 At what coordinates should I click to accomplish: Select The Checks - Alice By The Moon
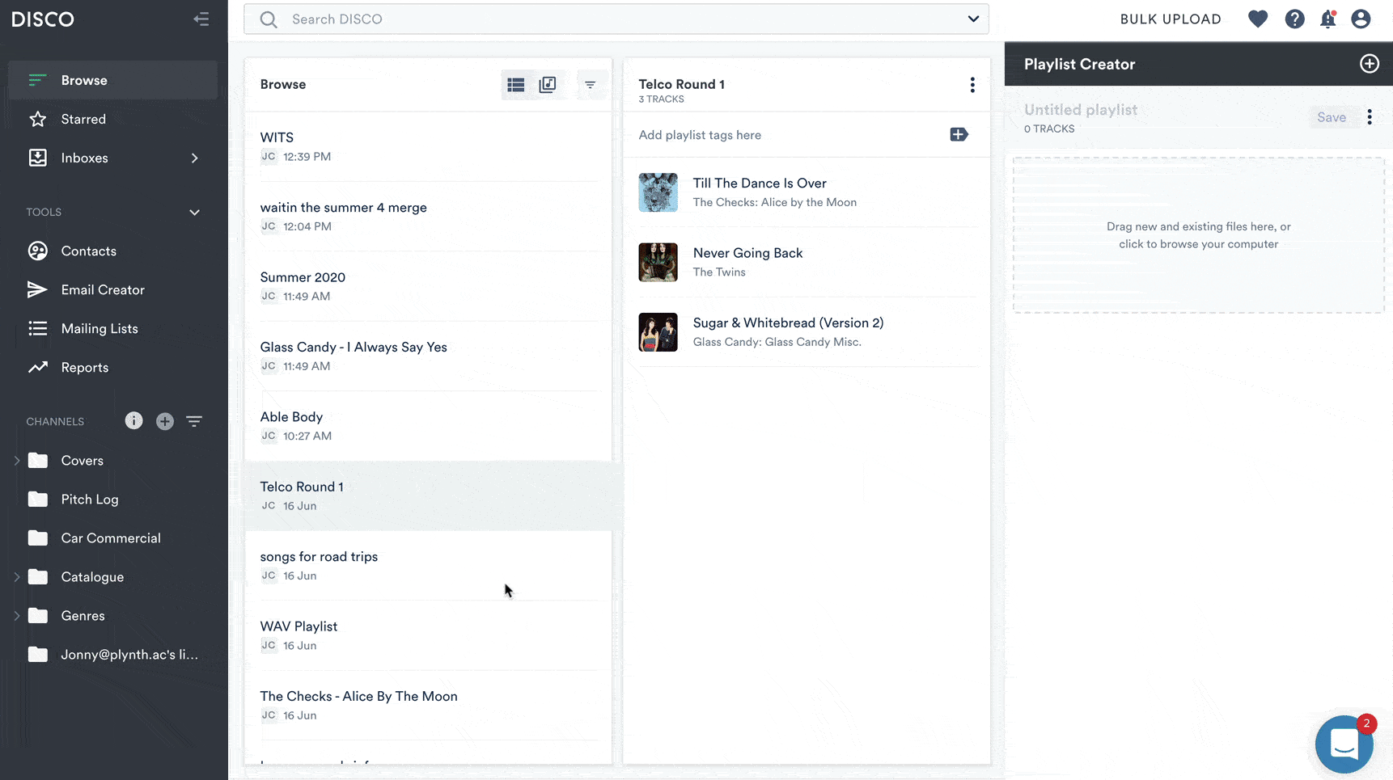tap(429, 705)
